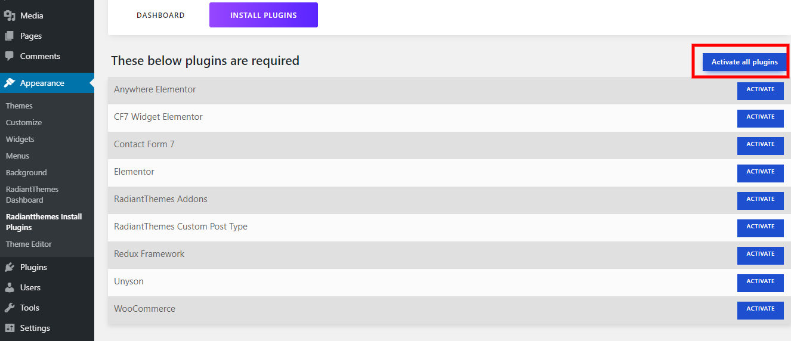Click the Plugins plug icon
791x341 pixels.
[10, 267]
